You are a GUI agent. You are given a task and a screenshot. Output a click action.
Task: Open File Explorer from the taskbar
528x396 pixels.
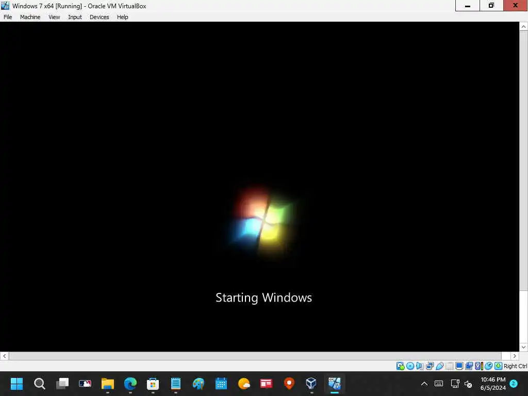click(x=108, y=384)
